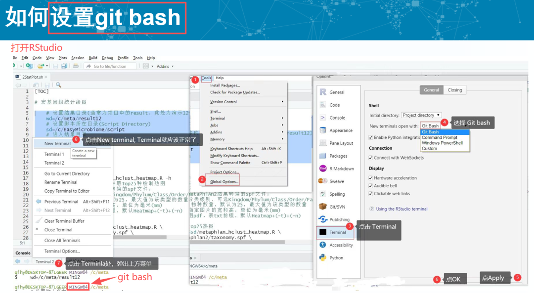Viewport: 534px width, 293px height.
Task: Toggle Audible bell checkbox
Action: [x=370, y=185]
